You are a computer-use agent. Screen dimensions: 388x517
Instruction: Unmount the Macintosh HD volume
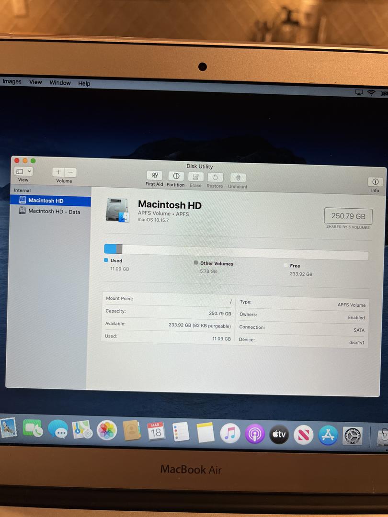tap(237, 177)
